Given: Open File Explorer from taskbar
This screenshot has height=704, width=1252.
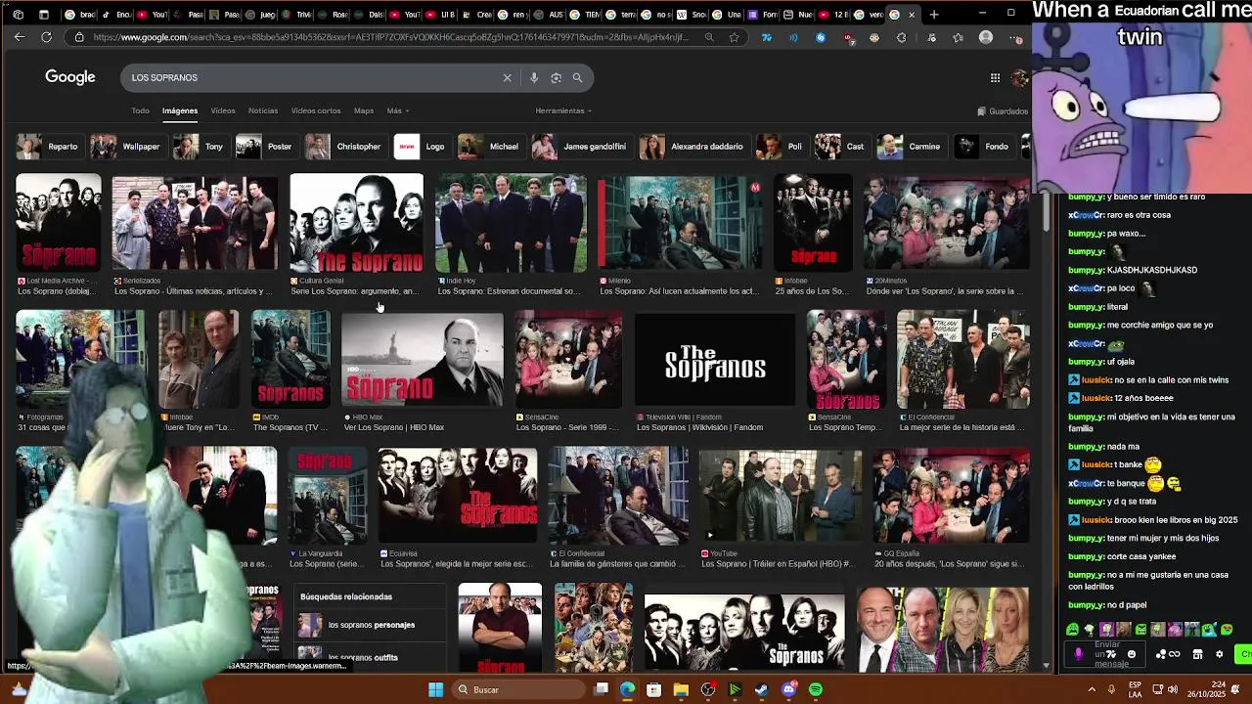Looking at the screenshot, I should pyautogui.click(x=681, y=689).
